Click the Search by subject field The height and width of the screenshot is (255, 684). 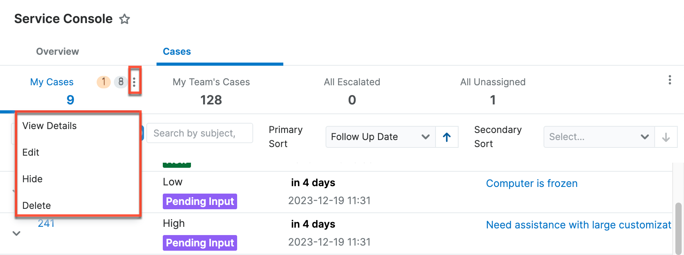coord(200,133)
